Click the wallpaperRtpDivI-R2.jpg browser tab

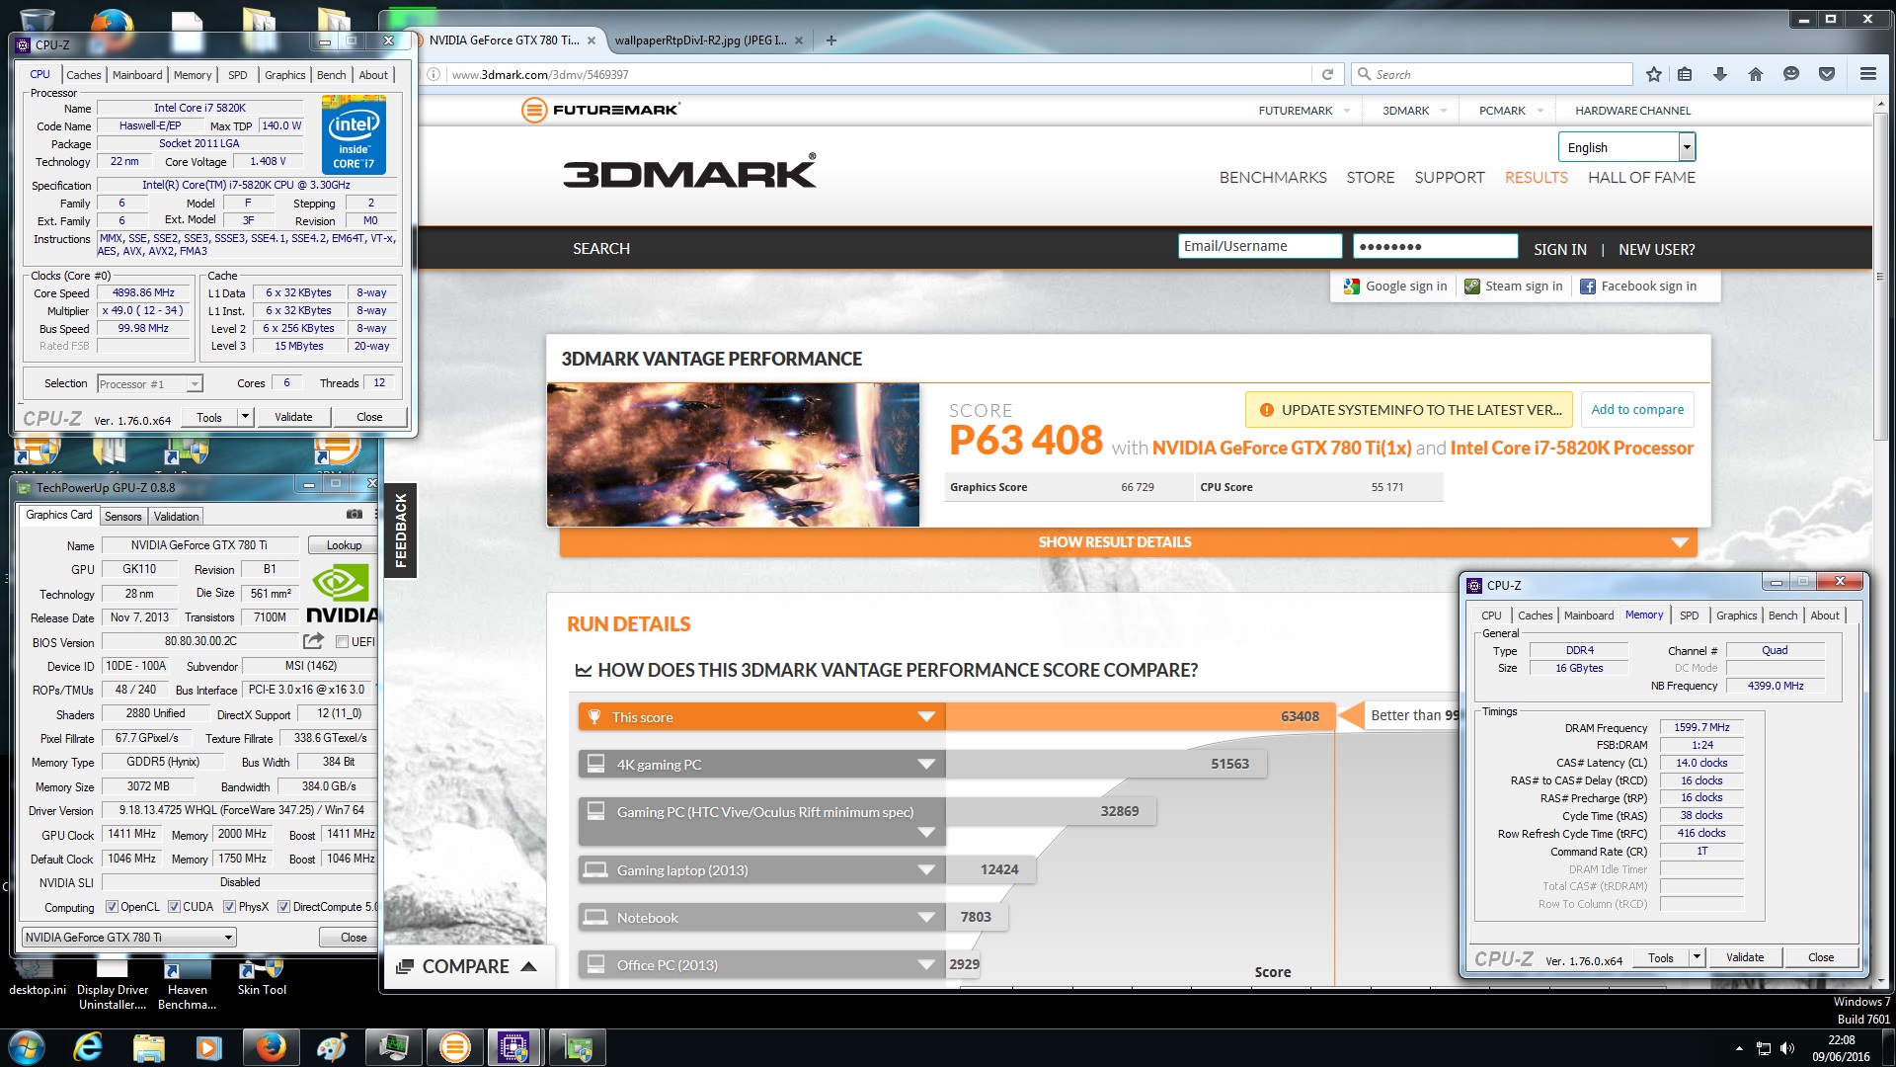(x=700, y=41)
